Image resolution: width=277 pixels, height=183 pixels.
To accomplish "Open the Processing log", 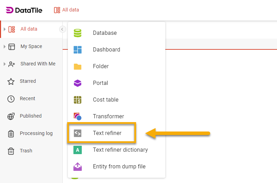I will (x=36, y=133).
